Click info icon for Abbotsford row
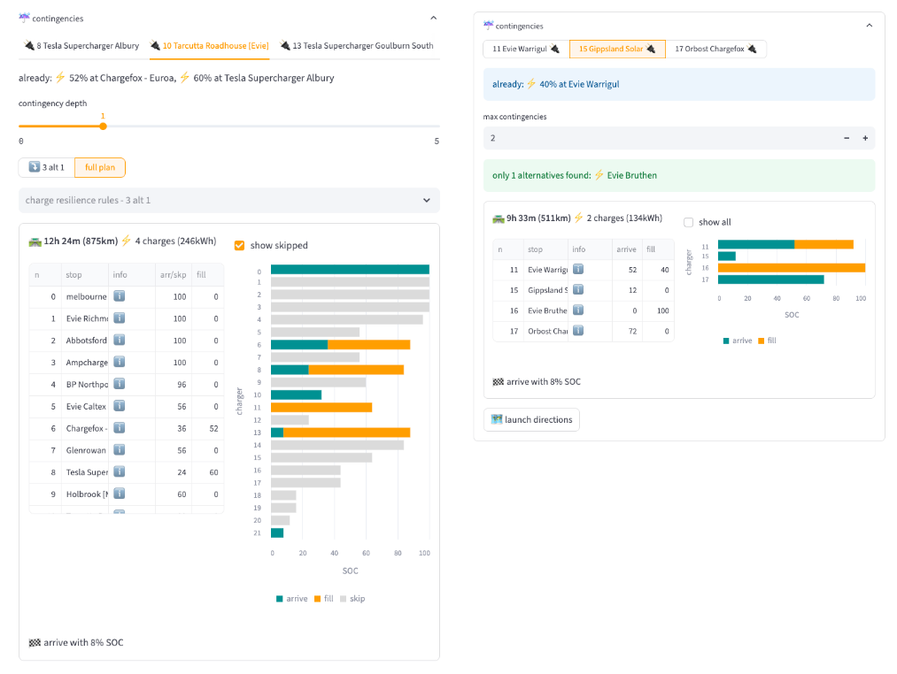 119,340
